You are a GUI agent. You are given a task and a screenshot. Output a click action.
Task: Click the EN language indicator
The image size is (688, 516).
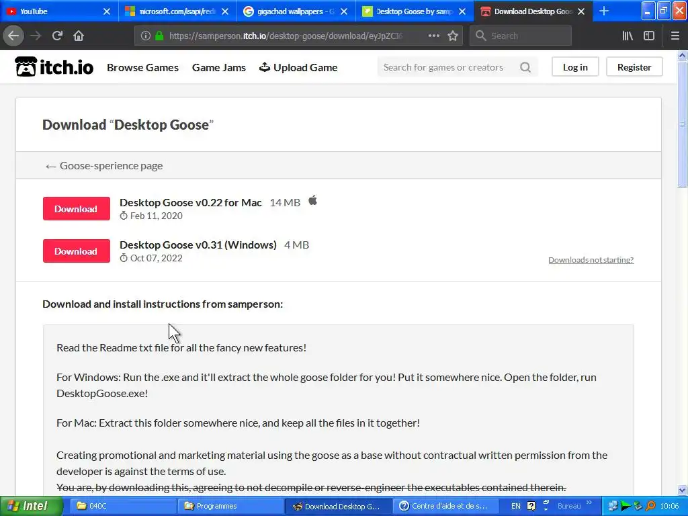coord(515,506)
